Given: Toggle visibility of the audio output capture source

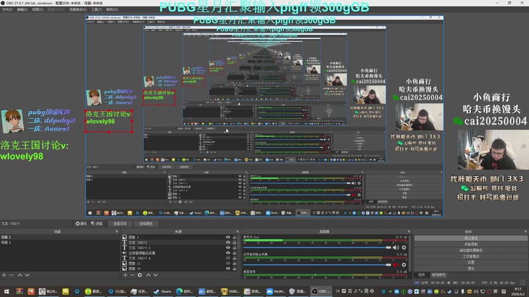Looking at the screenshot, I should 228,253.
